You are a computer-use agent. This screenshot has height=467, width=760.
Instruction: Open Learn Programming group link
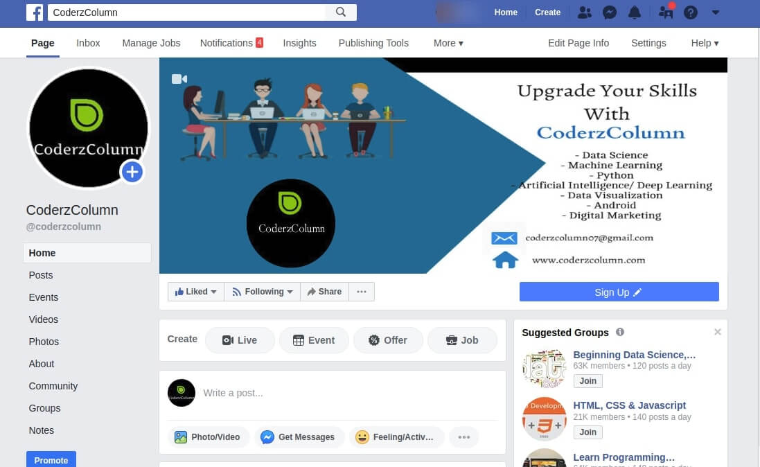point(624,457)
